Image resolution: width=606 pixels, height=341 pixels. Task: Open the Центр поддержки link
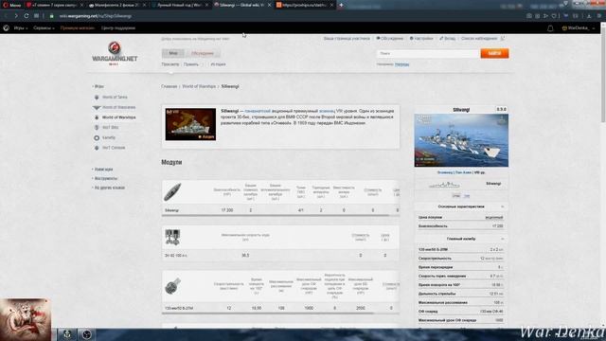(x=118, y=27)
